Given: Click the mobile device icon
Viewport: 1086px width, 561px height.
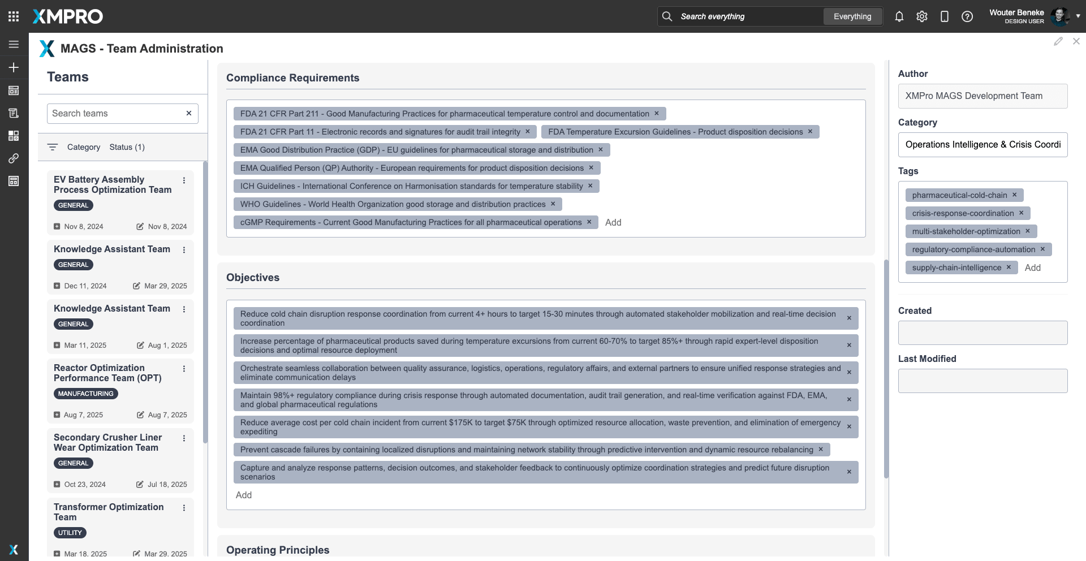Looking at the screenshot, I should tap(944, 16).
